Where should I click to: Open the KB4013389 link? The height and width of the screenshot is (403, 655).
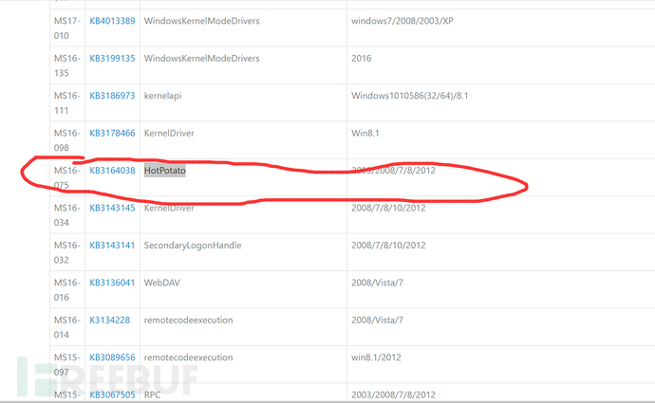112,21
